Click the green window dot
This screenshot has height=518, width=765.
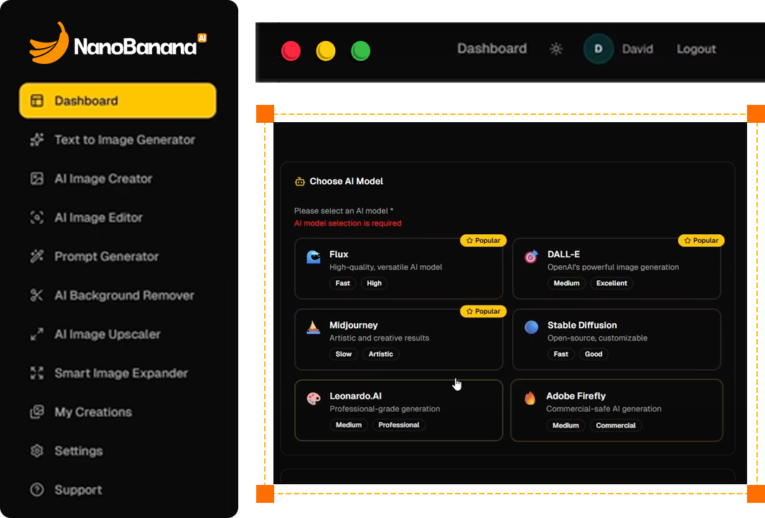[x=360, y=51]
